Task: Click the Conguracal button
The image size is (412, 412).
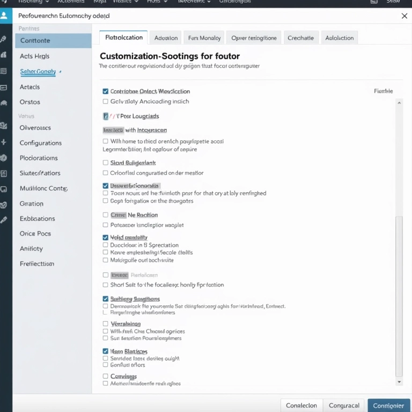Action: pyautogui.click(x=344, y=406)
